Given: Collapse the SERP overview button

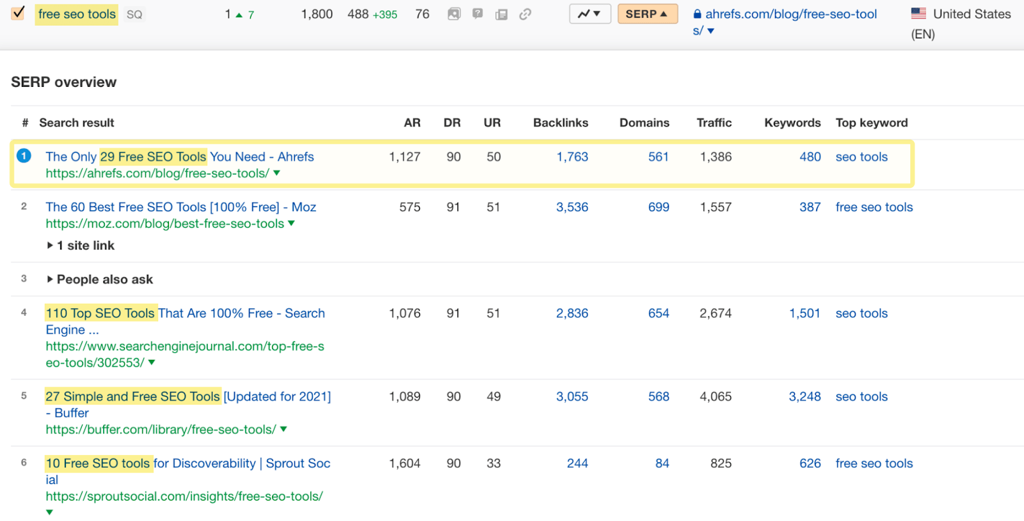Looking at the screenshot, I should coord(647,14).
